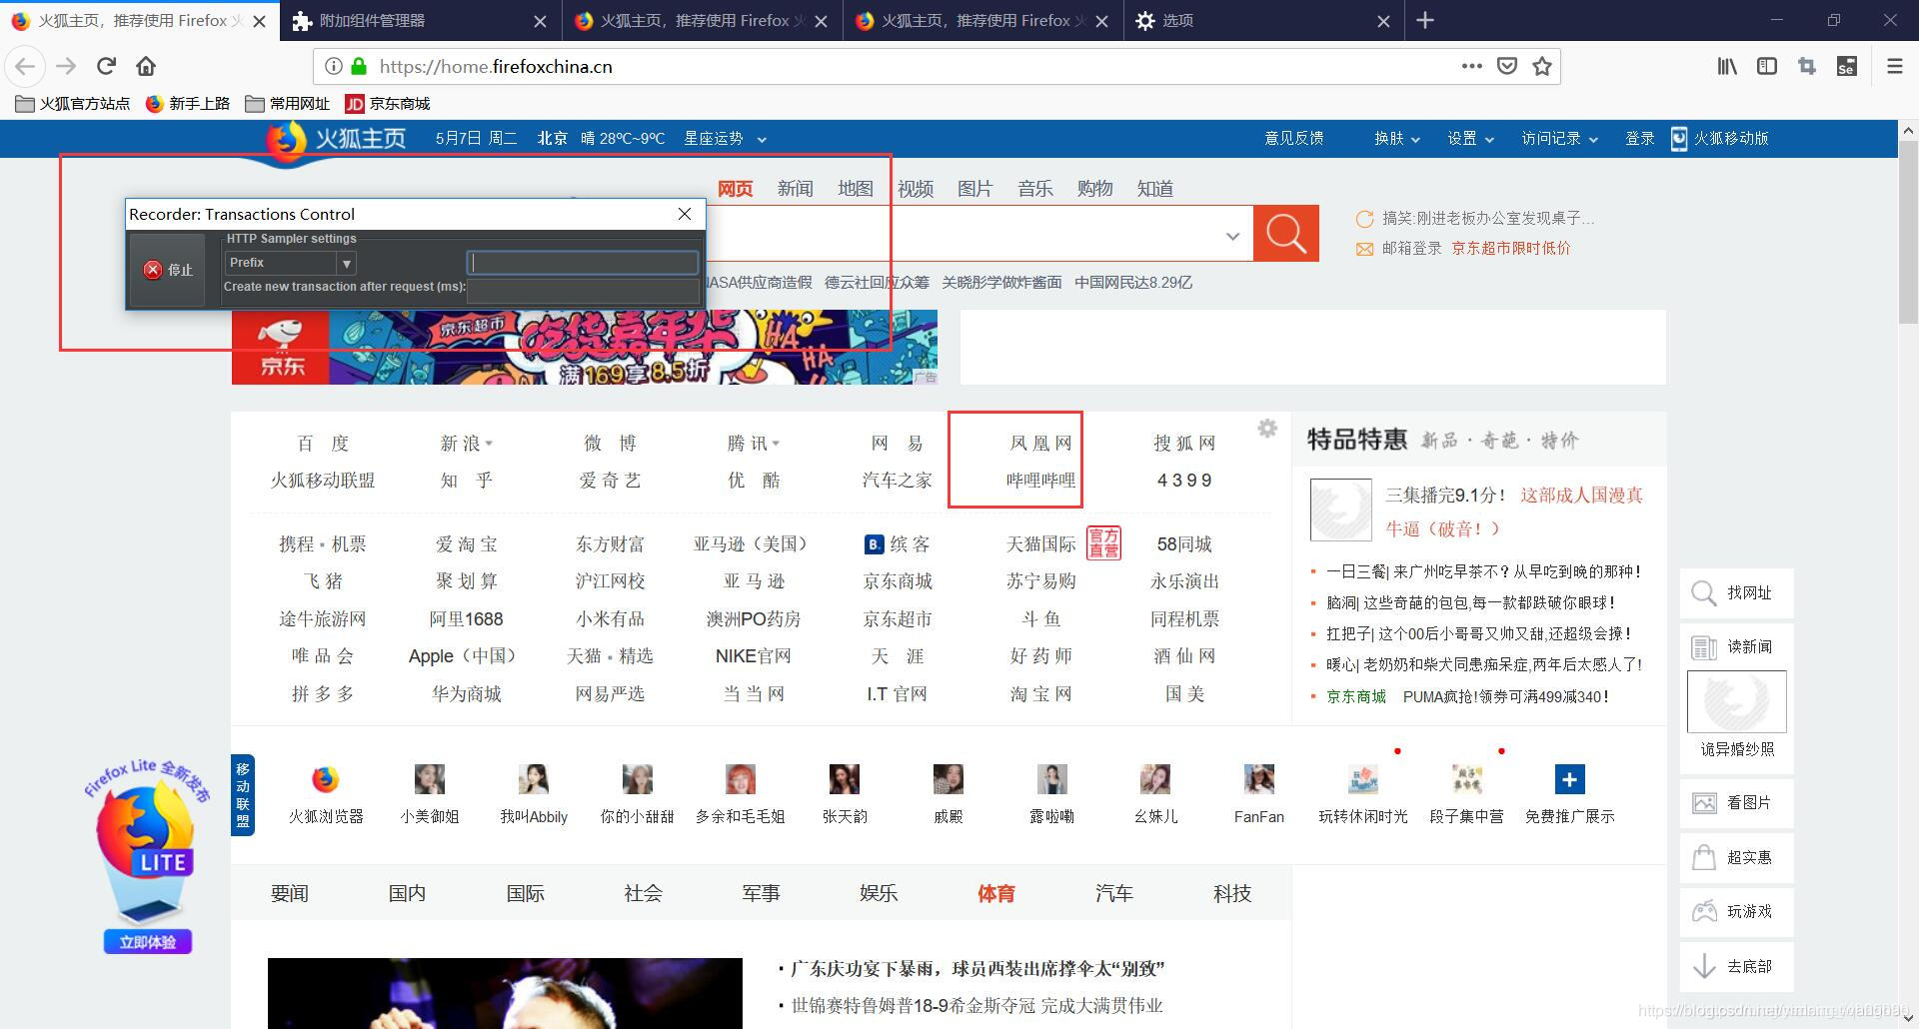Click the 哔哩哔哩 quick link

[1040, 481]
